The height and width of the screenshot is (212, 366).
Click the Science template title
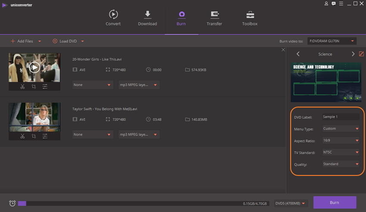pyautogui.click(x=325, y=54)
